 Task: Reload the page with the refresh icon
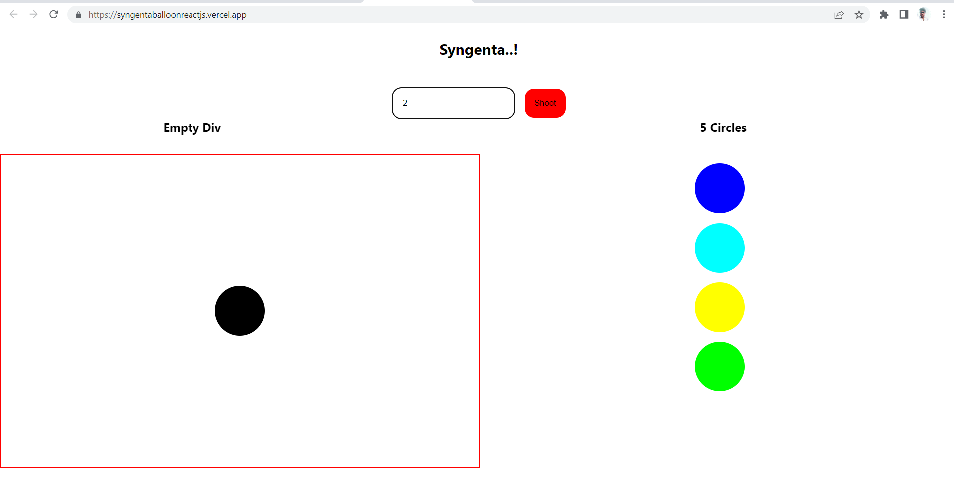tap(54, 14)
